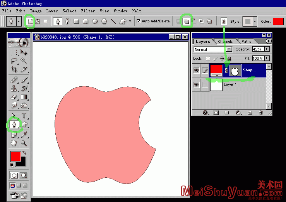Toggle Lock transparent pixels

(x=208, y=59)
